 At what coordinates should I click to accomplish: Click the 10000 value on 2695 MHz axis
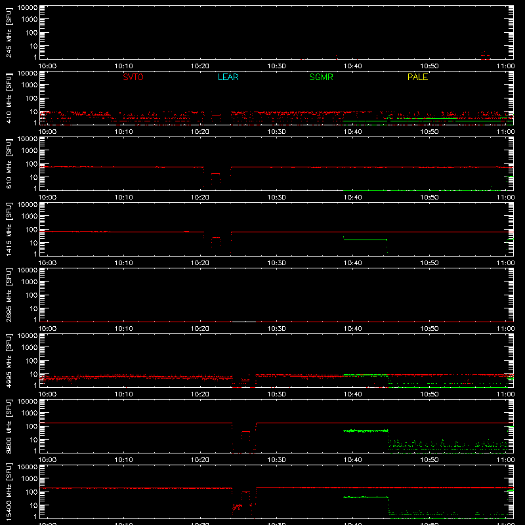[28, 270]
